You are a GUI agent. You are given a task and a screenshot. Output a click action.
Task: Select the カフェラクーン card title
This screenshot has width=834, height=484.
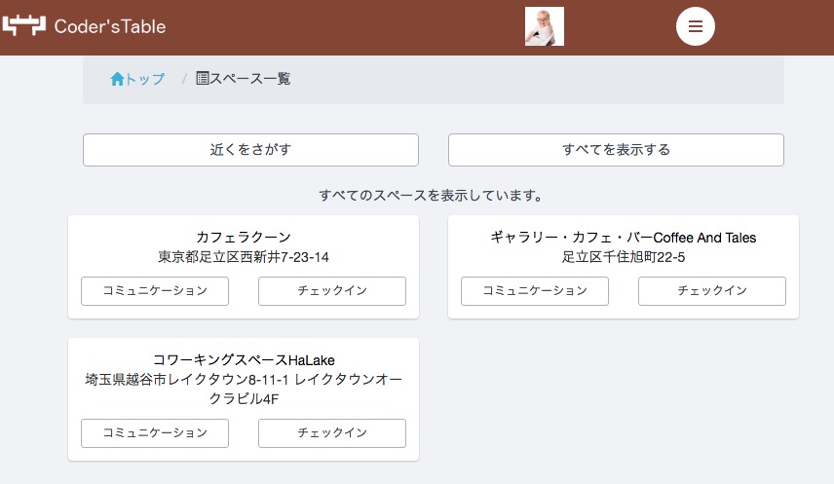click(x=244, y=237)
